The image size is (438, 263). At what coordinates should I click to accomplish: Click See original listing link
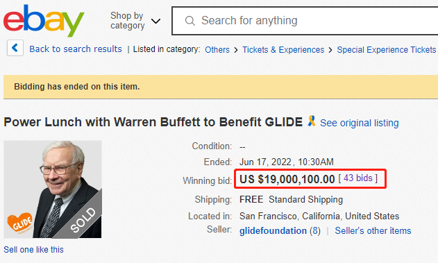(360, 123)
